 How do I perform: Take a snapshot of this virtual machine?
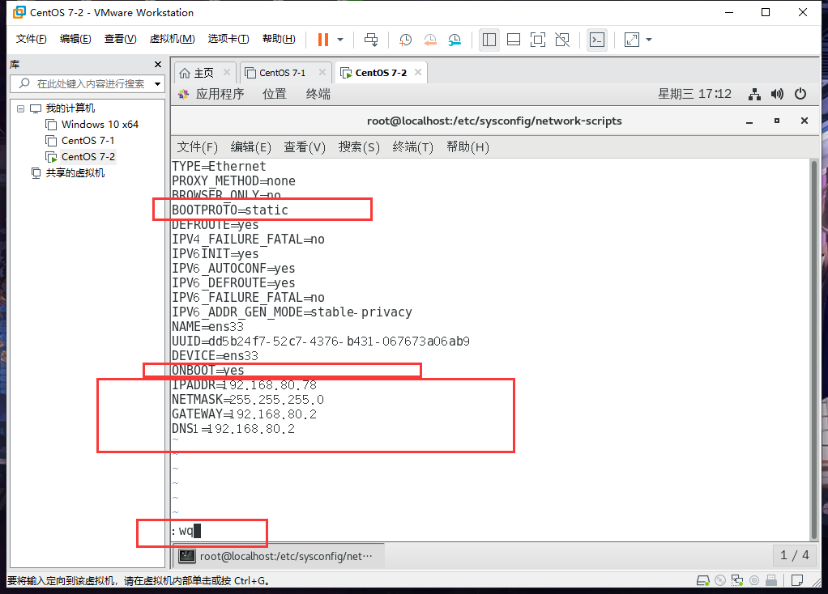point(405,40)
